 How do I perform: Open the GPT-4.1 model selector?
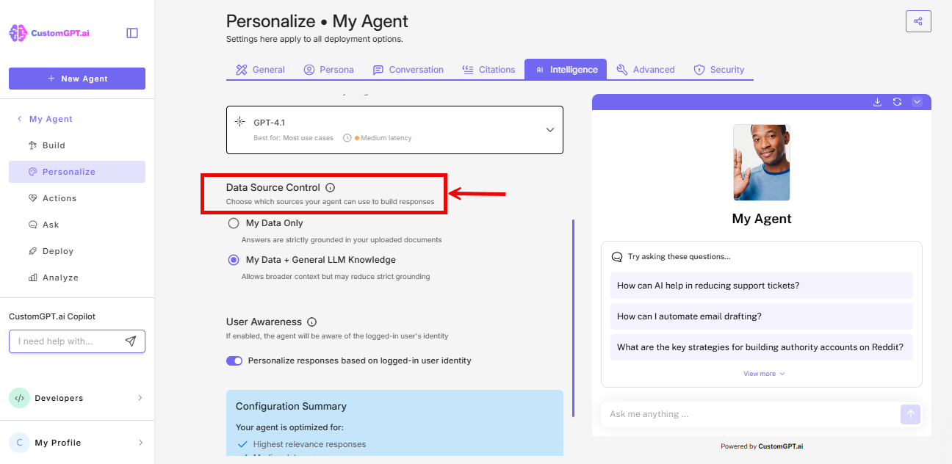coord(549,129)
